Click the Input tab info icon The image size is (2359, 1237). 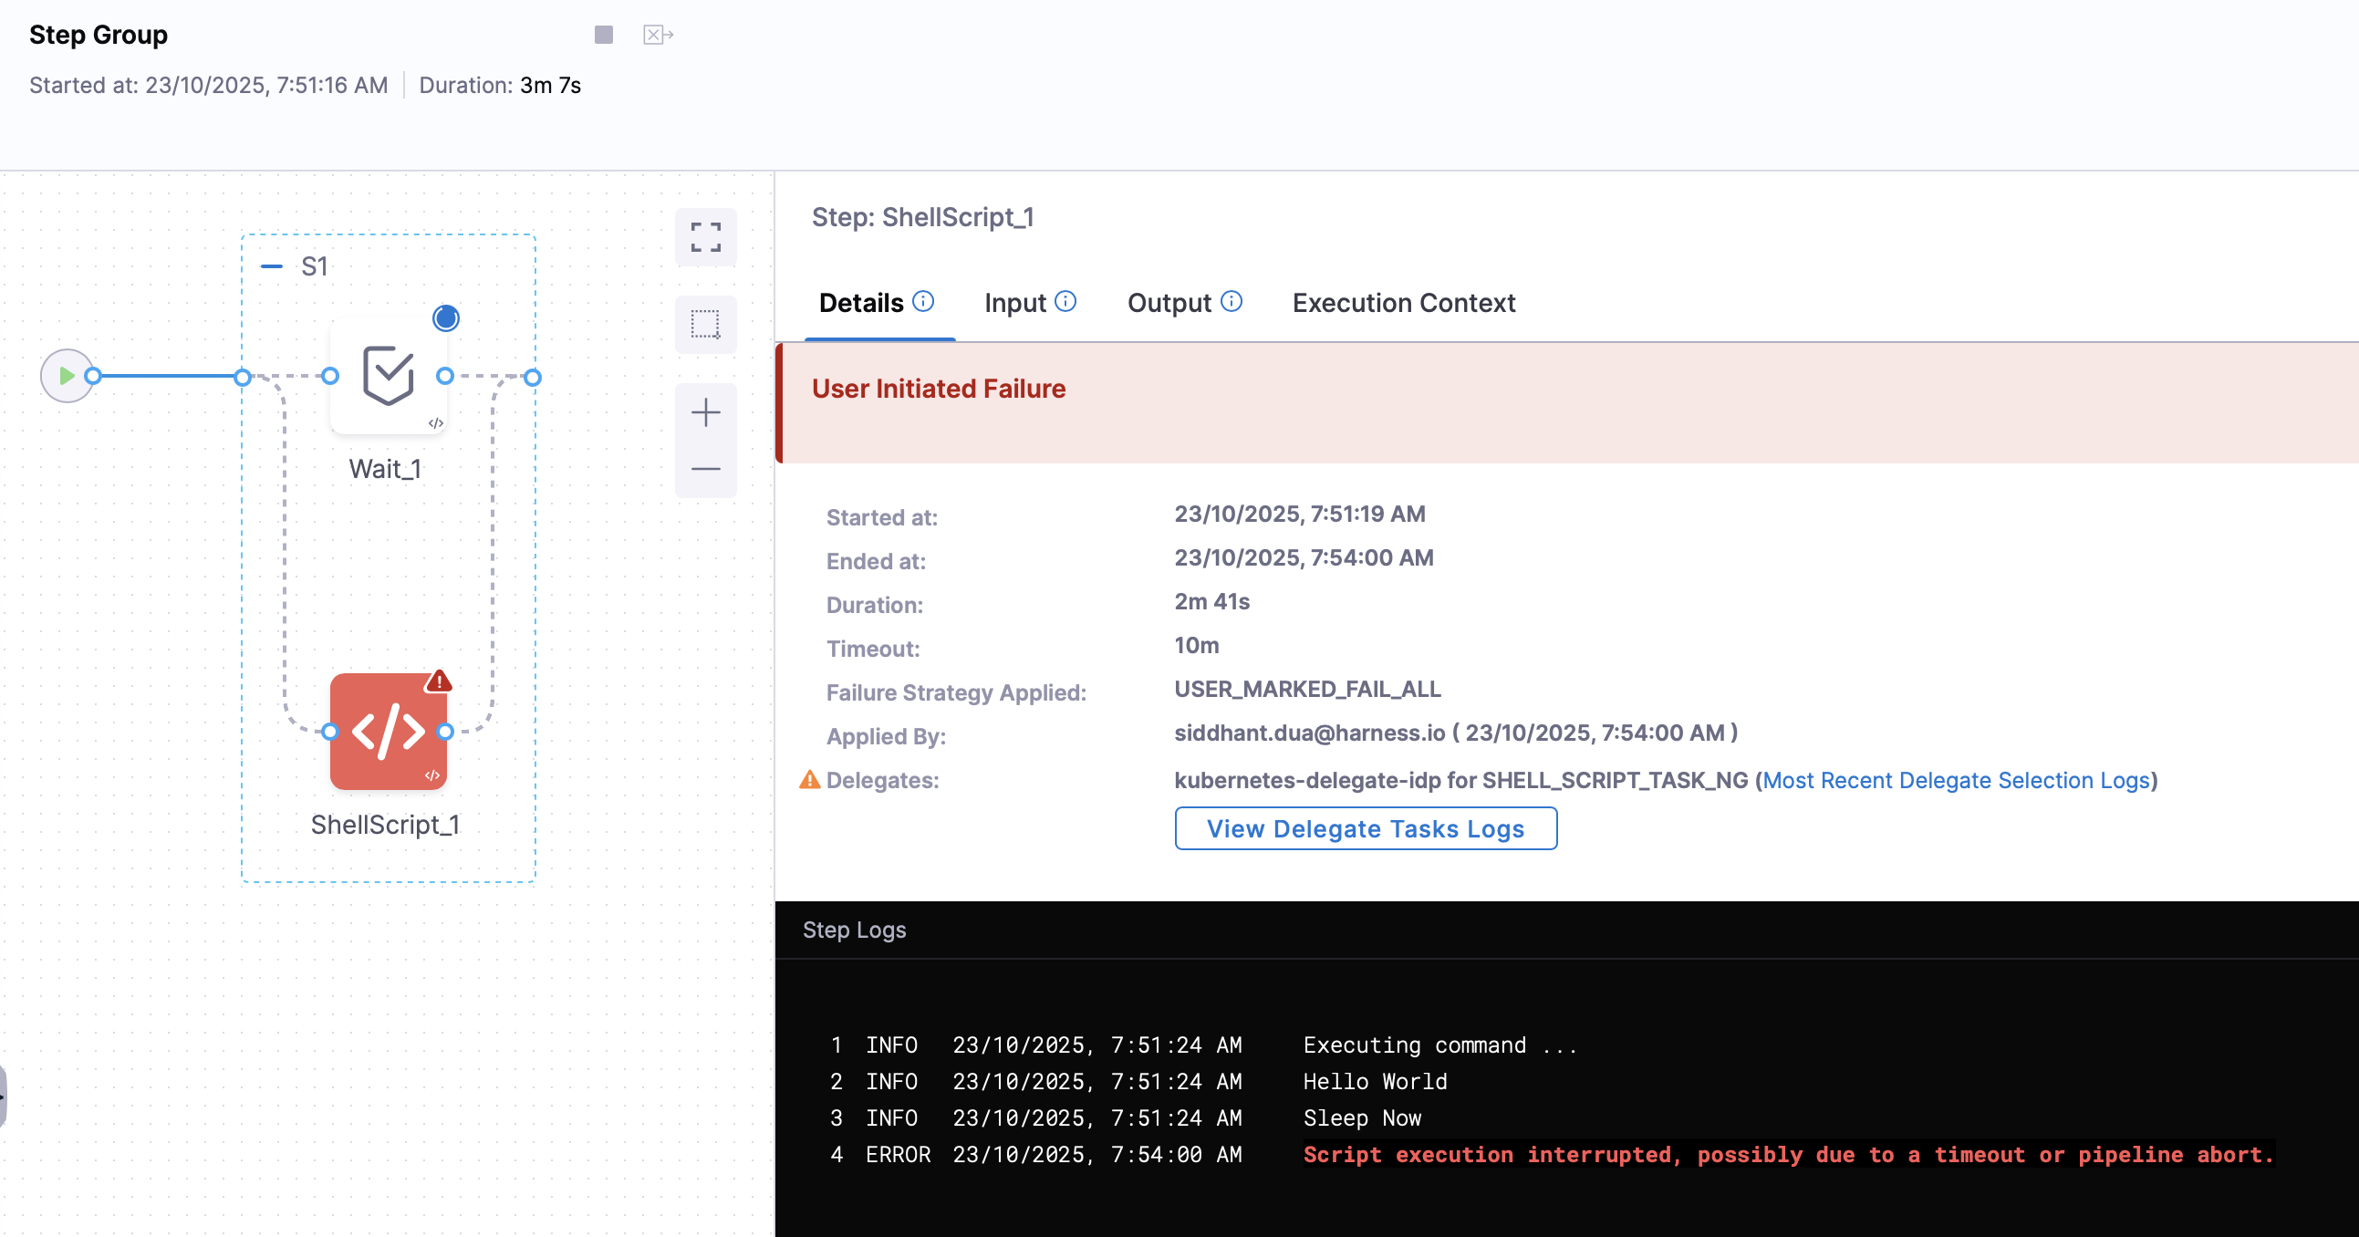coord(1065,301)
